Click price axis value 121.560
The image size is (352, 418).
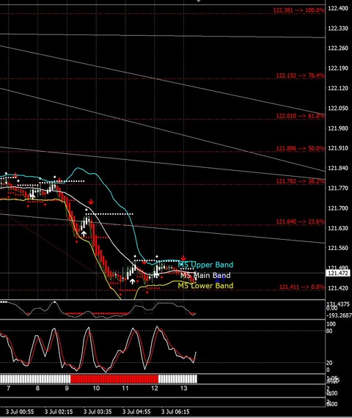pos(338,248)
